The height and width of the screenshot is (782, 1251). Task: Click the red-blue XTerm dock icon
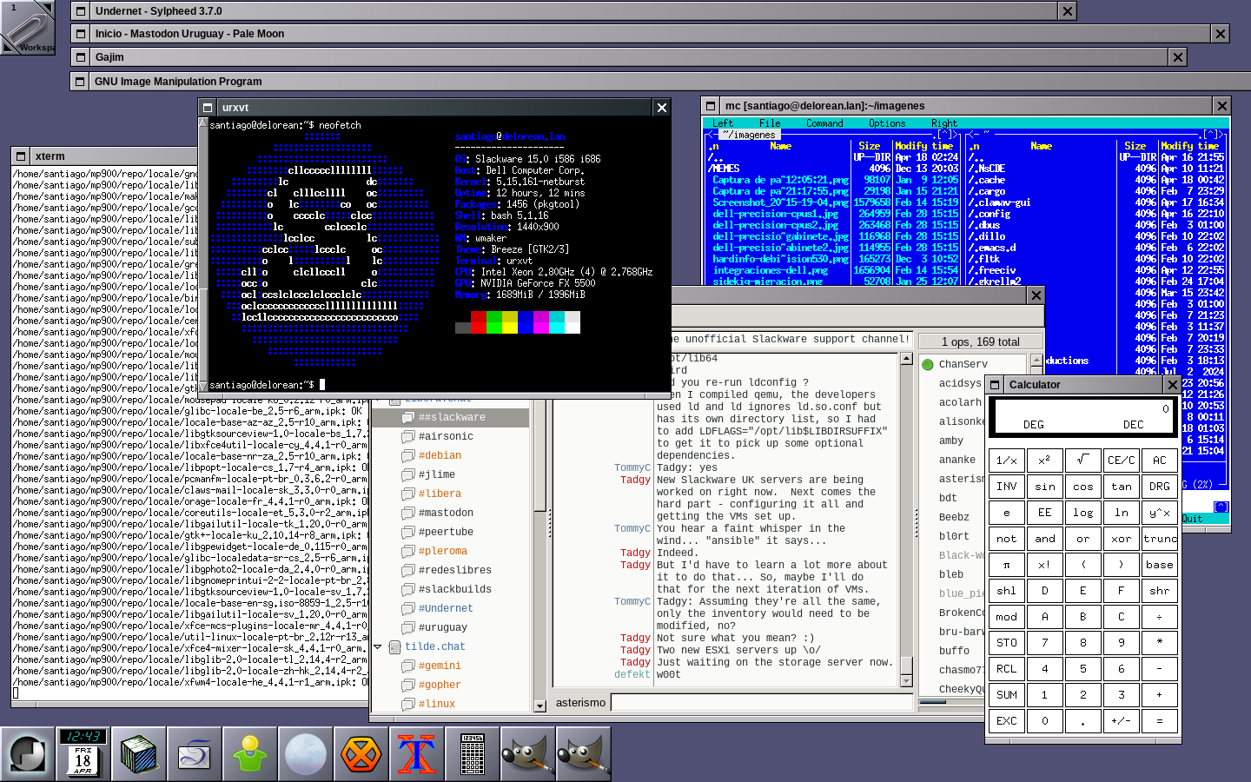coord(417,754)
